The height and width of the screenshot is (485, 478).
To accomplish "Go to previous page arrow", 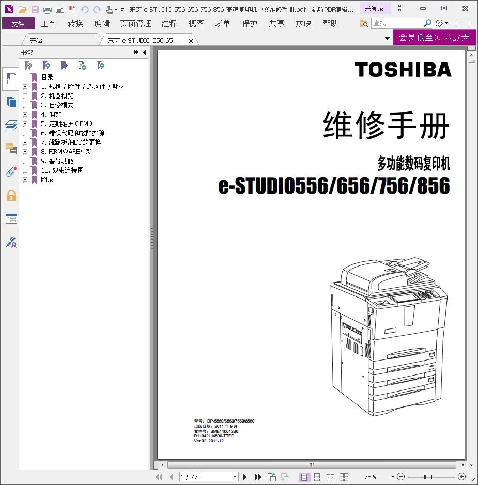I will click(x=171, y=477).
